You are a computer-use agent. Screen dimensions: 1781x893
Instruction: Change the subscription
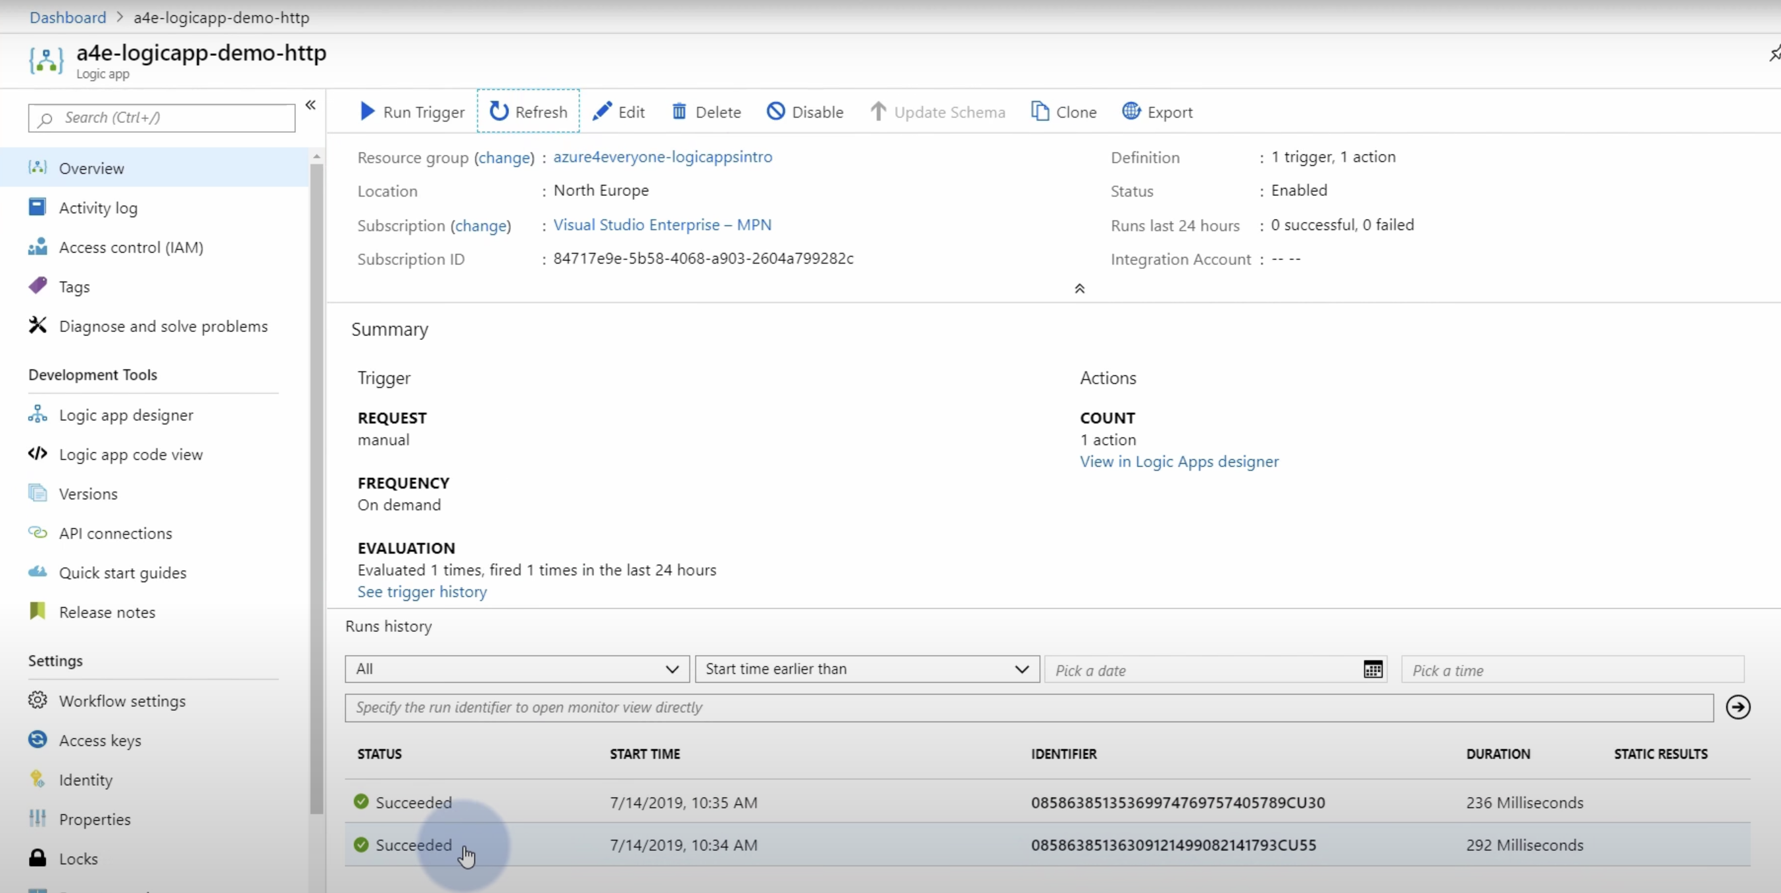coord(481,226)
